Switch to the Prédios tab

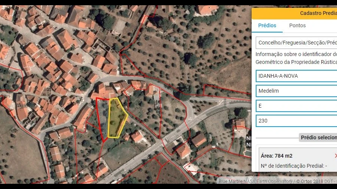267,25
